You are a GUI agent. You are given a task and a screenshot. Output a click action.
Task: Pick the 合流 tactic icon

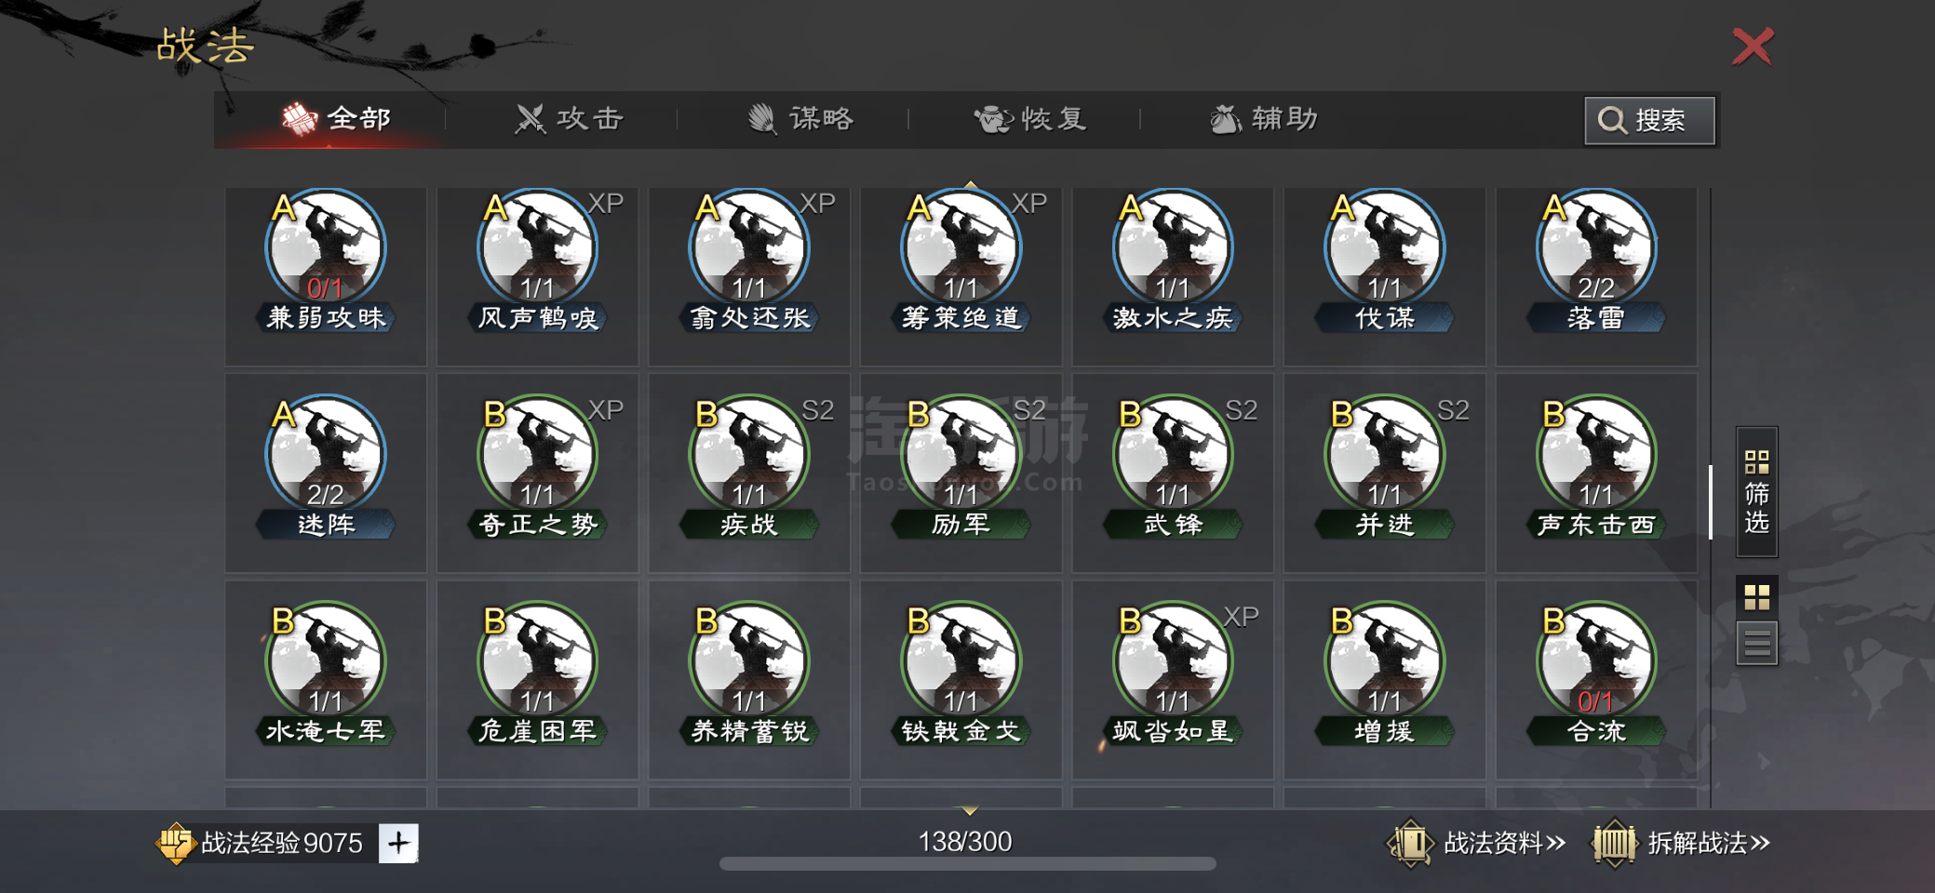pyautogui.click(x=1596, y=662)
